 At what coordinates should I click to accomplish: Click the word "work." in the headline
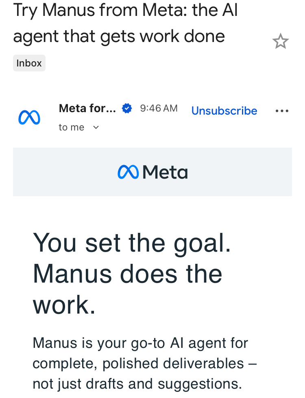(x=64, y=304)
